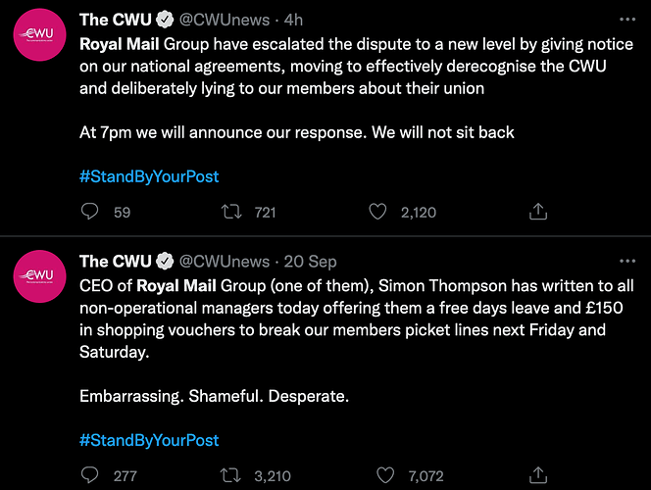Reply to the Simon Thompson tweet
651x490 pixels.
pos(89,475)
